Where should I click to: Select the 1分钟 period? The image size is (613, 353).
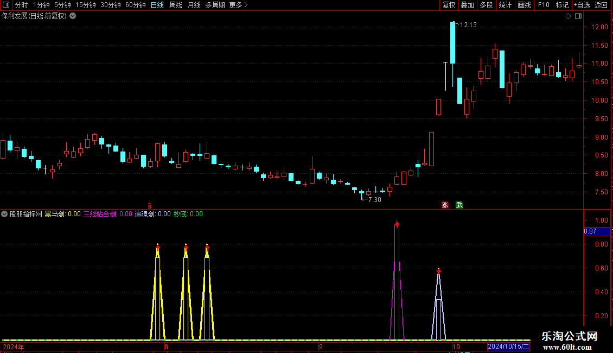coord(41,5)
